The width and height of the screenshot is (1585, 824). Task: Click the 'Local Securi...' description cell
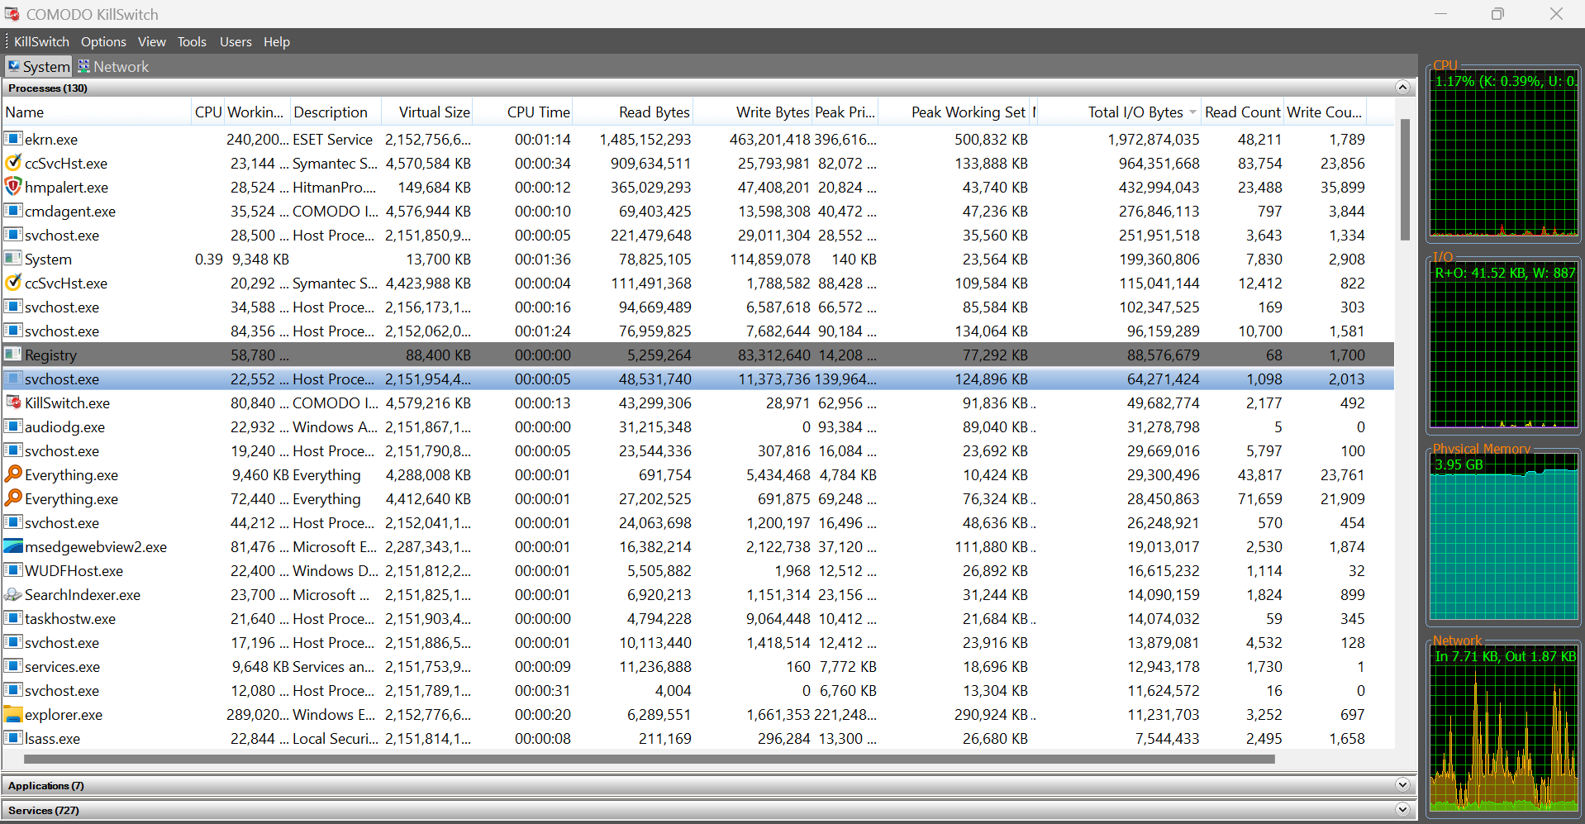pos(336,738)
